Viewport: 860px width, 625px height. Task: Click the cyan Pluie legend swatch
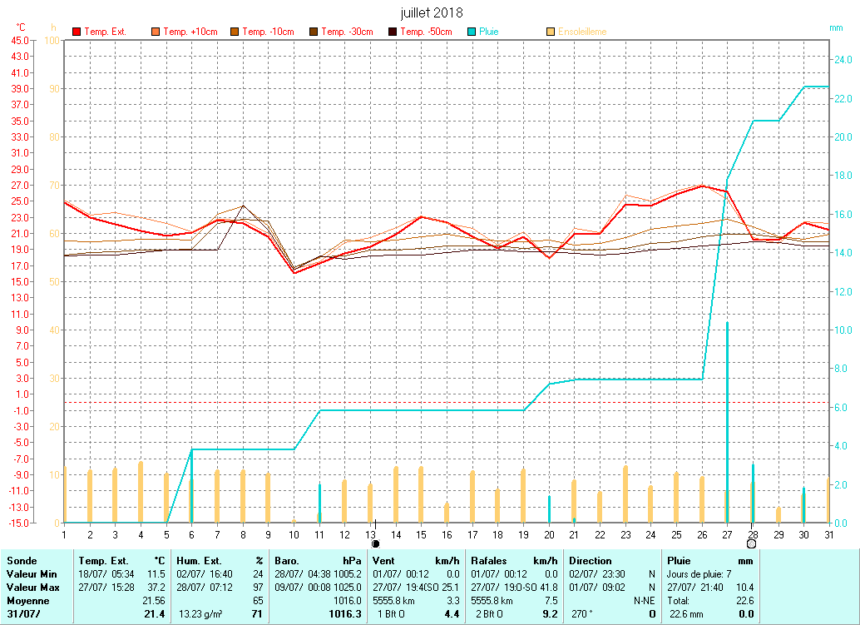[x=472, y=32]
